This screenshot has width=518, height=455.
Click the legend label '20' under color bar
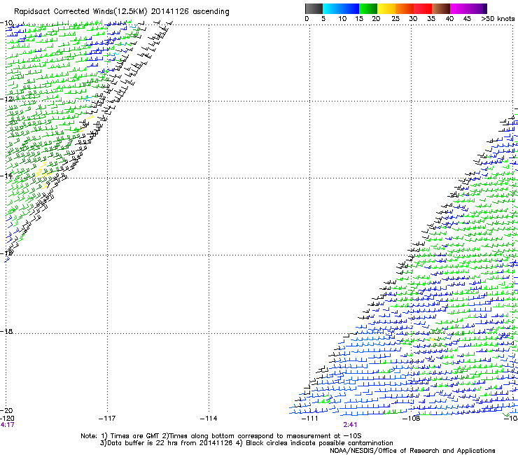pos(376,19)
